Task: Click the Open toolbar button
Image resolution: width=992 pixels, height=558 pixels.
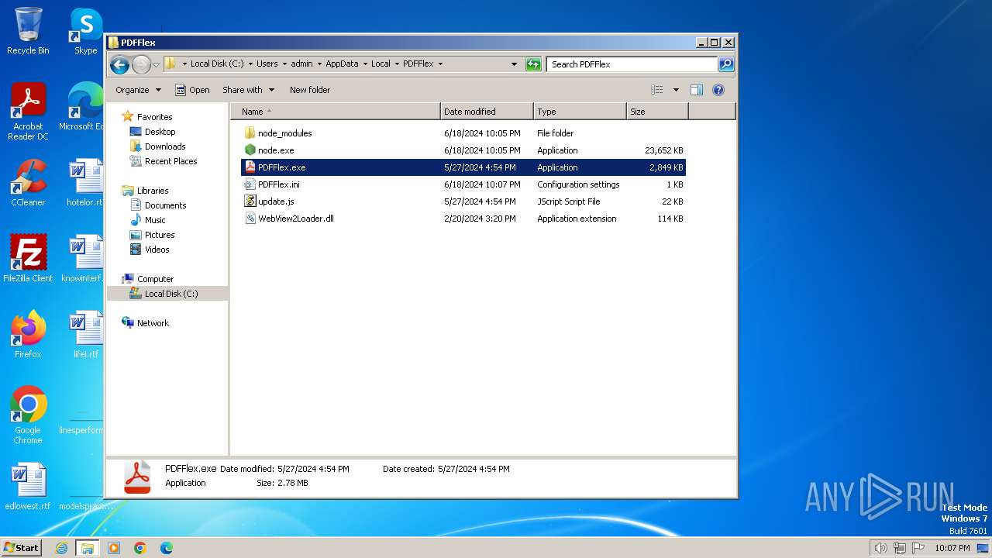Action: (x=192, y=90)
